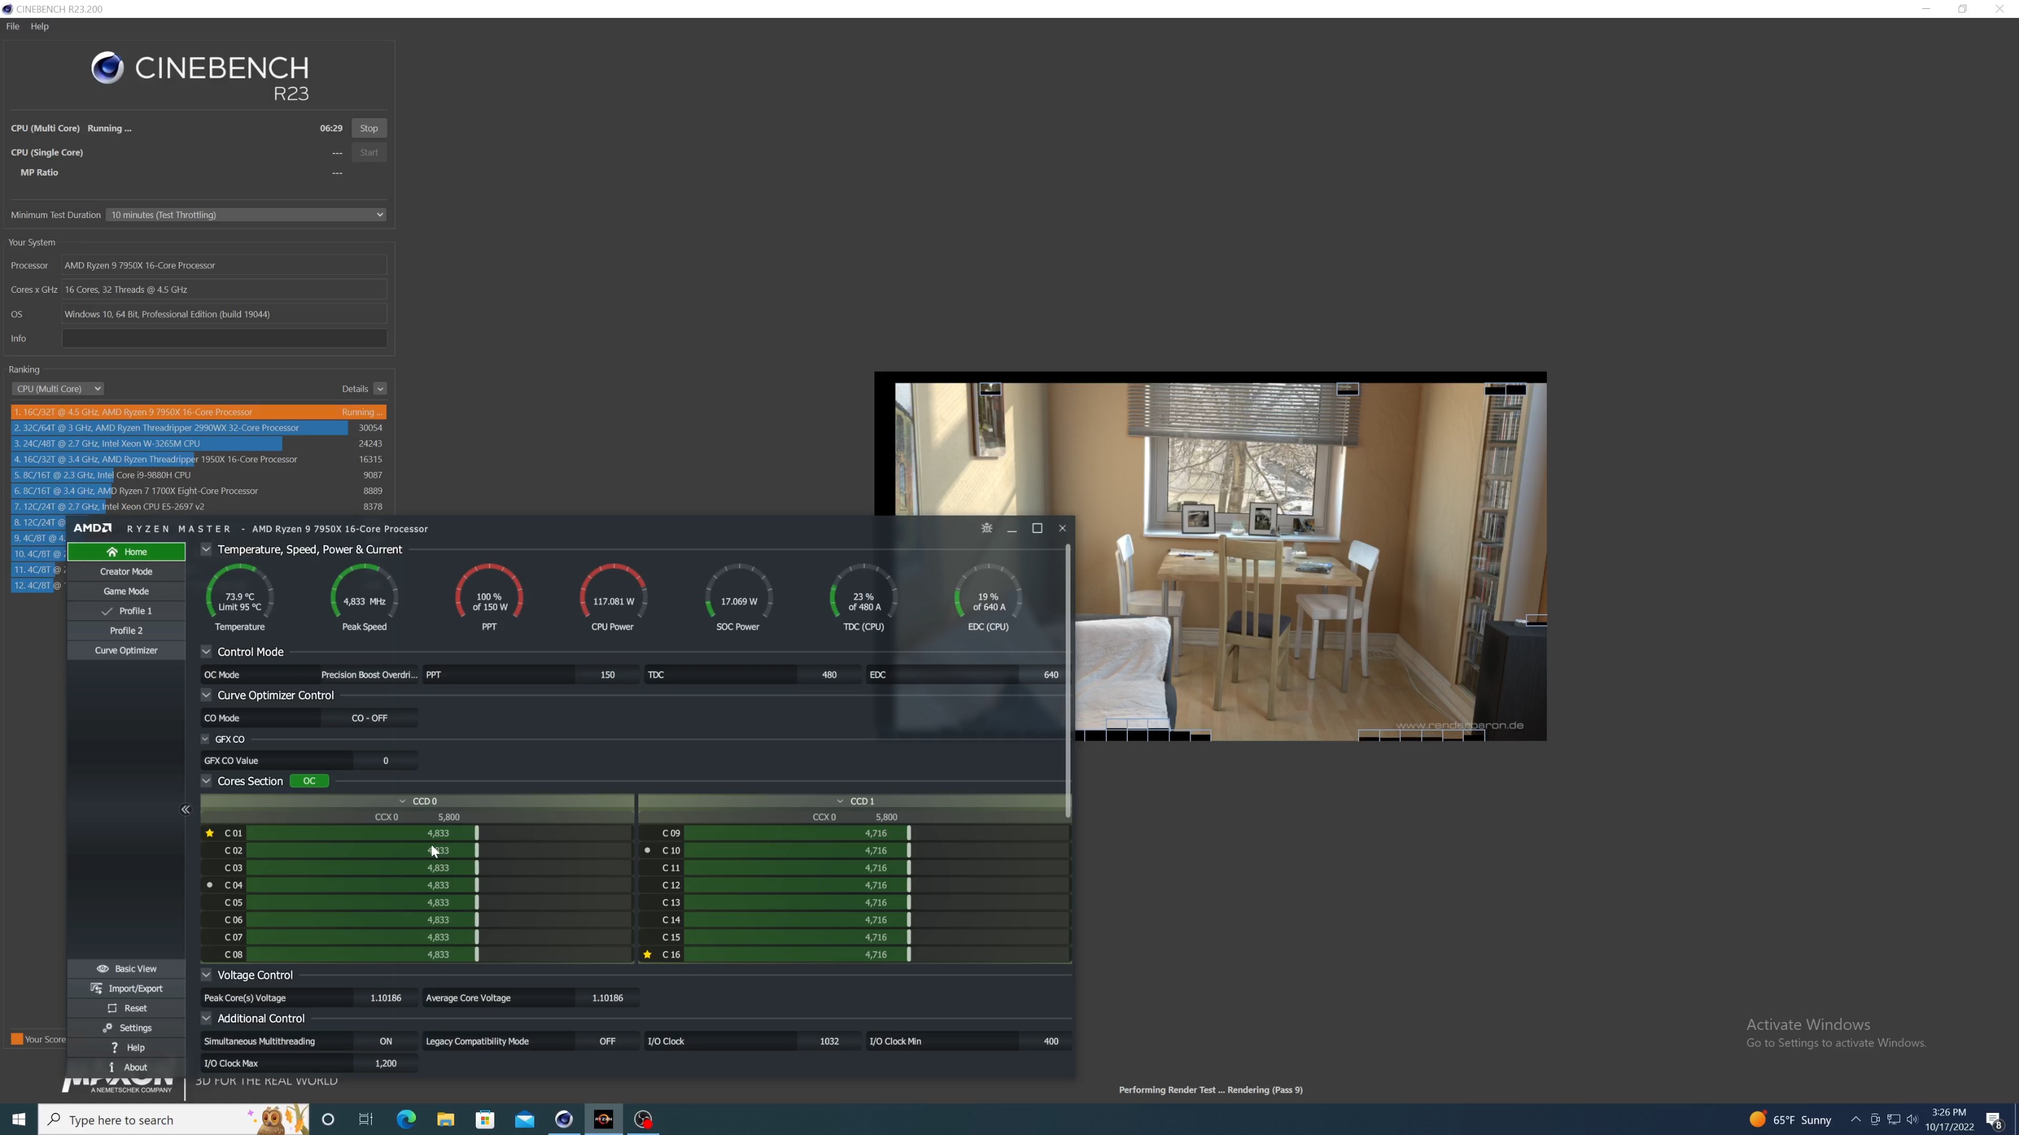Click the dot marker beside C 10
This screenshot has height=1135, width=2019.
(x=647, y=850)
